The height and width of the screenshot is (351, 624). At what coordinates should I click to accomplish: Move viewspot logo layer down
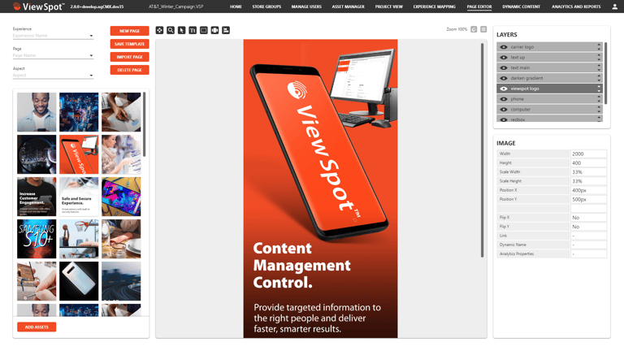click(x=599, y=91)
